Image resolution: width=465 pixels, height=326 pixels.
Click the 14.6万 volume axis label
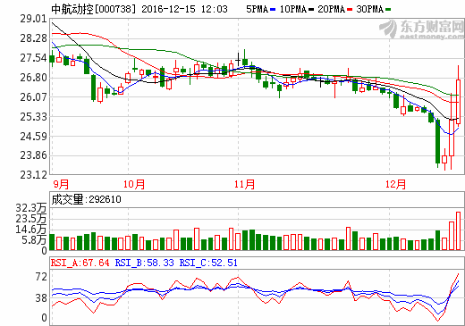click(x=31, y=230)
